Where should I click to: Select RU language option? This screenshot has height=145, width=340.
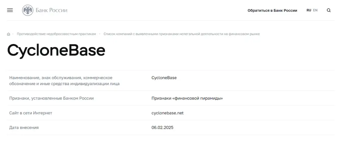tap(309, 10)
